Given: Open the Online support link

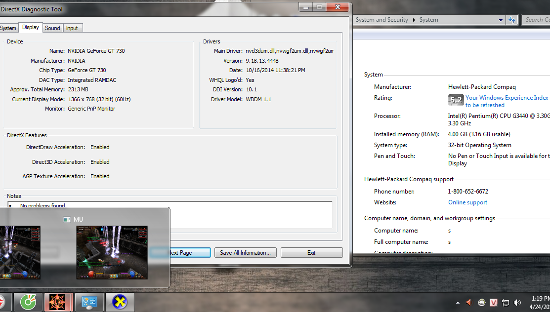Looking at the screenshot, I should [x=467, y=202].
